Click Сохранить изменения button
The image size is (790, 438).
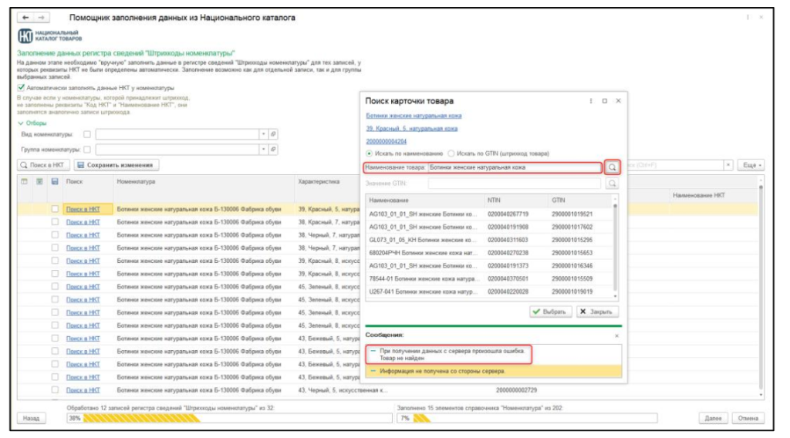tap(117, 165)
